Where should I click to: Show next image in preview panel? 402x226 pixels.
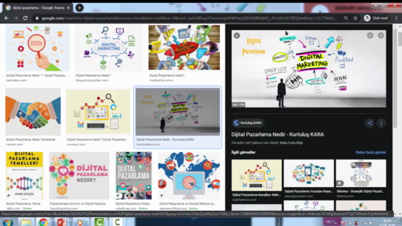point(381,35)
